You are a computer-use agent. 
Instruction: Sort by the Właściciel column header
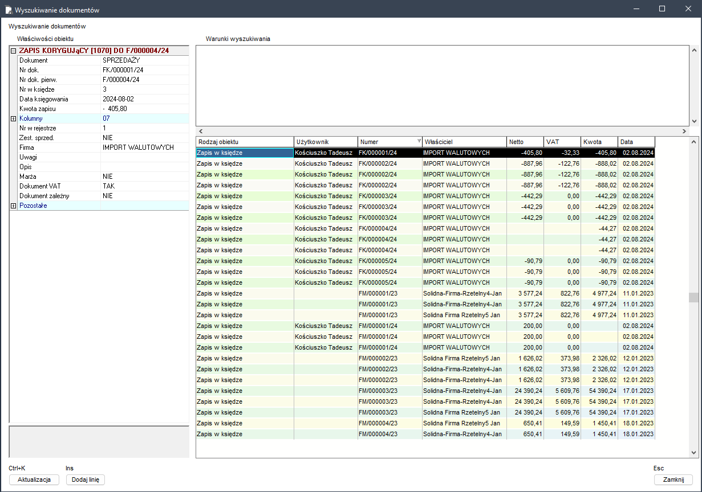point(464,142)
